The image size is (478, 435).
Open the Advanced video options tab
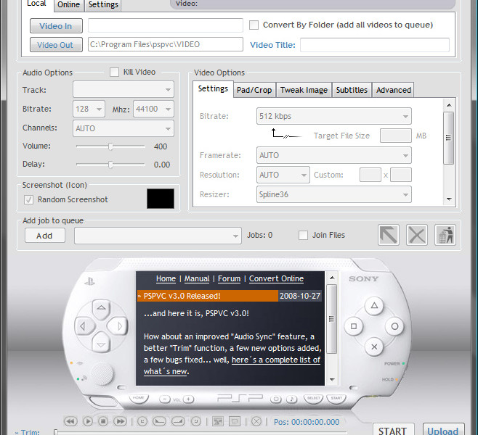[394, 90]
